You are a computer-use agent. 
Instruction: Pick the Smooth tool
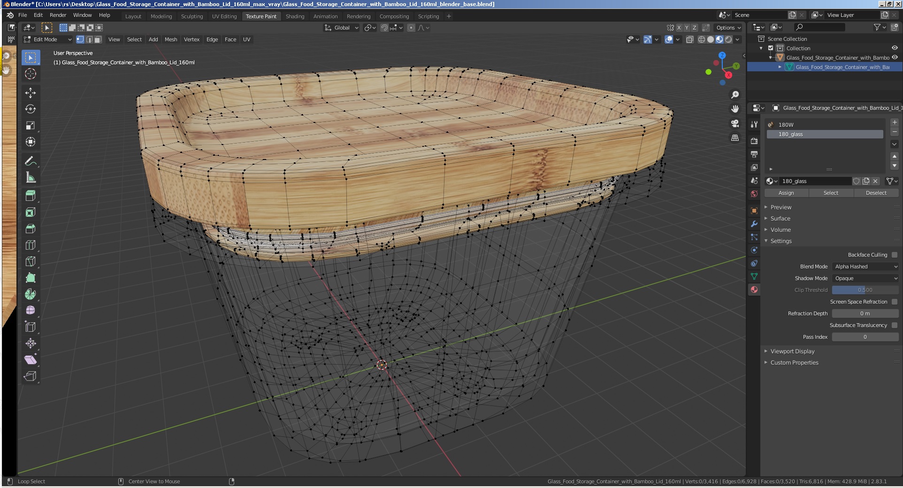[31, 310]
